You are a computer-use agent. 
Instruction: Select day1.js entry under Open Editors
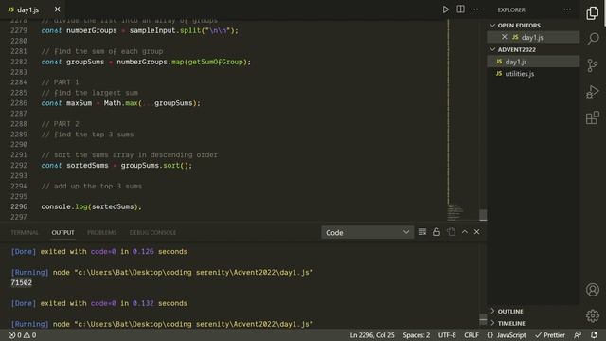[533, 37]
